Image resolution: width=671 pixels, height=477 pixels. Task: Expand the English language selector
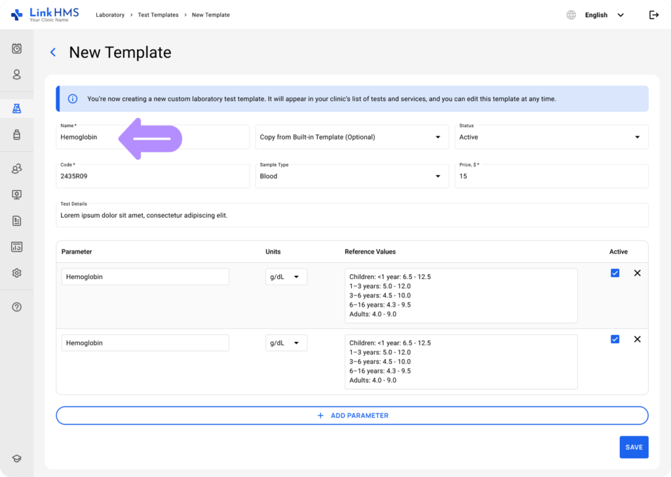point(604,15)
